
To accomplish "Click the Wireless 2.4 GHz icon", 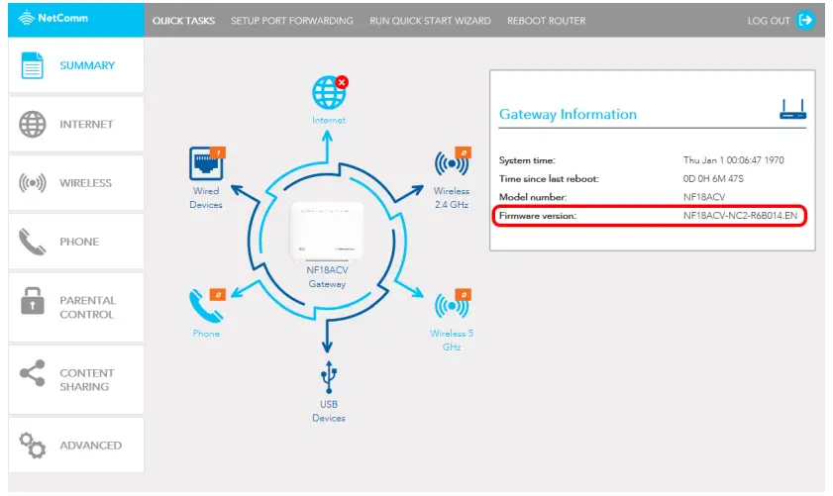I will [451, 164].
